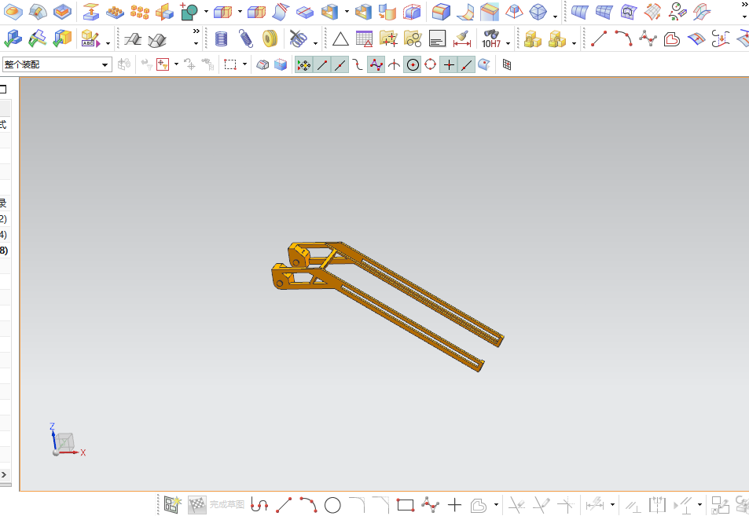Select the Delete Spring tool

pos(299,38)
